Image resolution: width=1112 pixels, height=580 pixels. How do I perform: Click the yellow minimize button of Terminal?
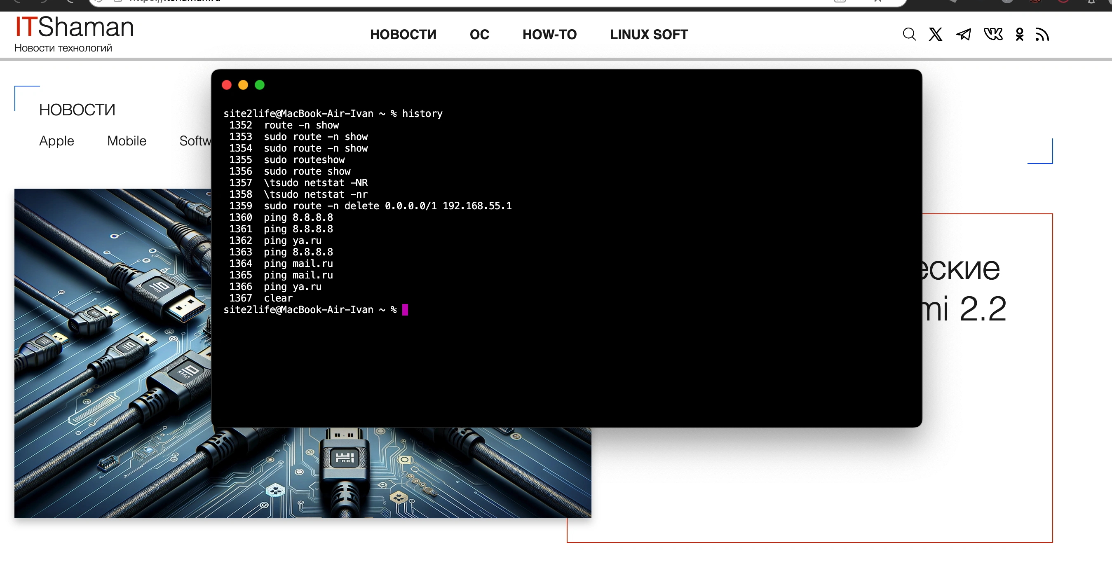[243, 85]
